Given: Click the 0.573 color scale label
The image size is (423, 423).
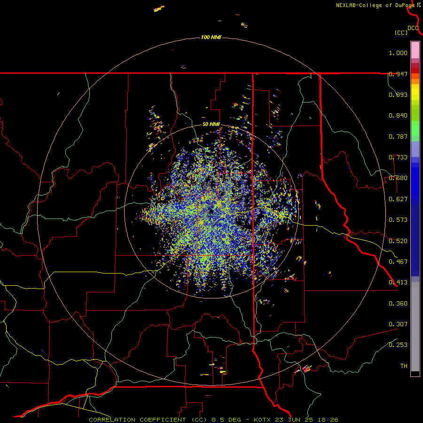Looking at the screenshot, I should click(x=398, y=220).
